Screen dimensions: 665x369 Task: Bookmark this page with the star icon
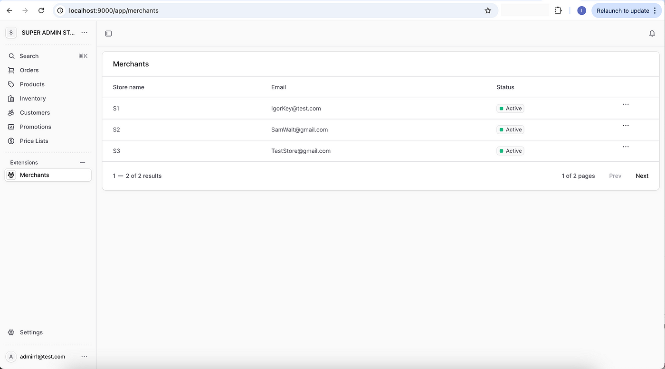488,10
